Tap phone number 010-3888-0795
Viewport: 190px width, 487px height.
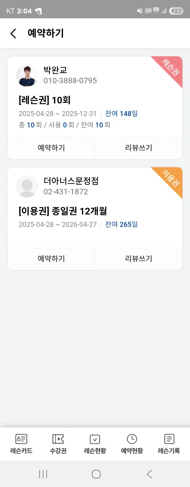click(x=70, y=81)
